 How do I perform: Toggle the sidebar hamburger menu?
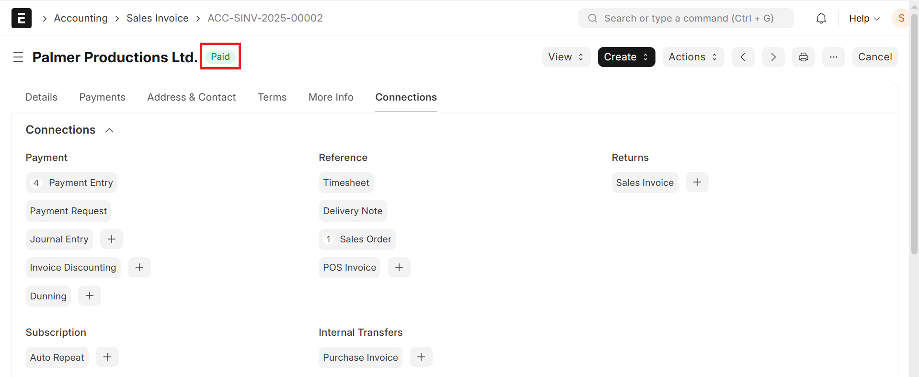click(x=18, y=57)
